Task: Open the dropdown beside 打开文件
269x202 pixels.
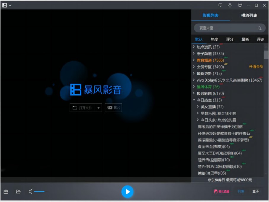Action: tap(98, 108)
